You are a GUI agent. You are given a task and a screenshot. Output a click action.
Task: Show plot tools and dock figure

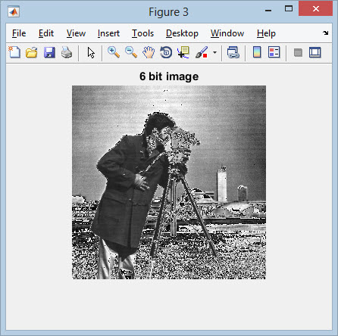[315, 52]
